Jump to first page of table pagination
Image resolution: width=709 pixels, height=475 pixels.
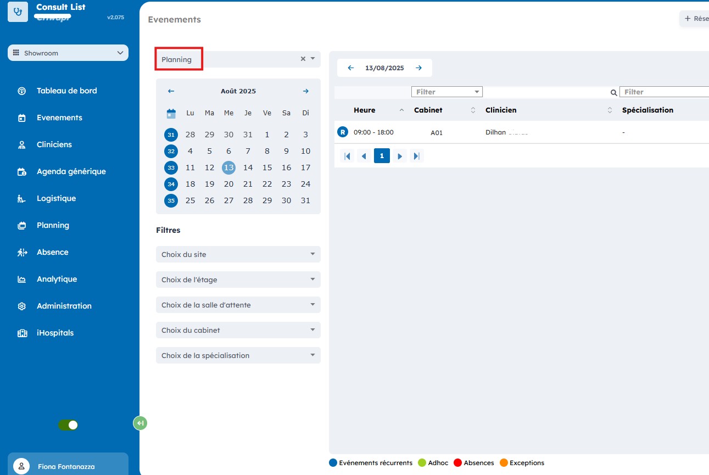tap(347, 156)
